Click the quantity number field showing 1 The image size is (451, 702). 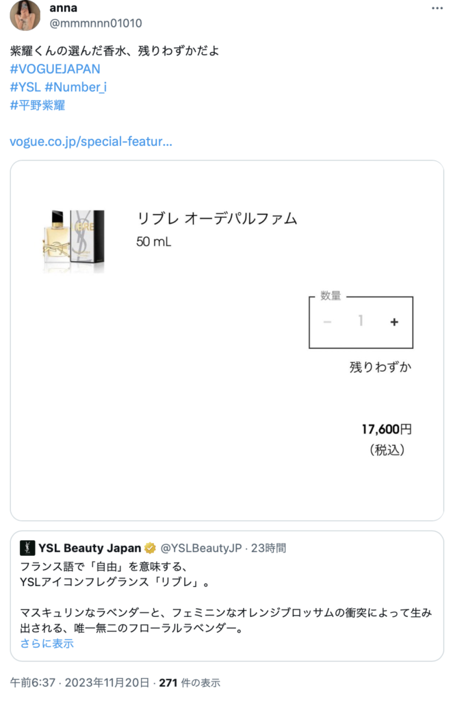(x=360, y=321)
